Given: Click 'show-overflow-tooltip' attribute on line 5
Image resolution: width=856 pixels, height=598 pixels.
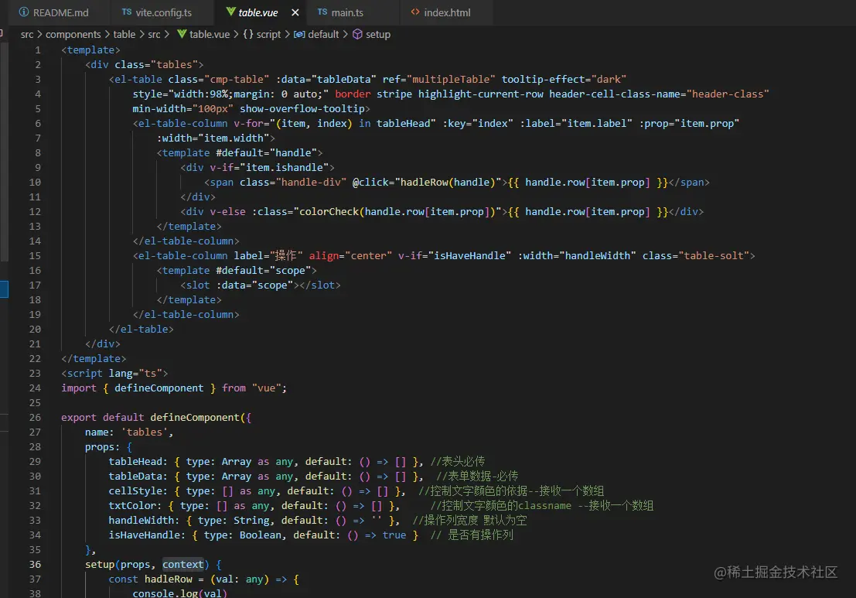Looking at the screenshot, I should [302, 108].
